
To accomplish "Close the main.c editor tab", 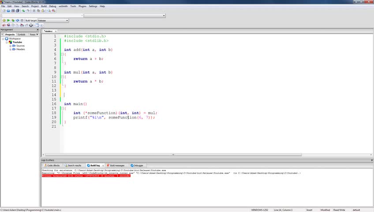I will pos(56,31).
